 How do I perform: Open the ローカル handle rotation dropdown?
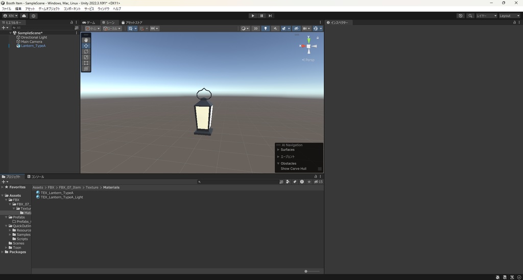coord(112,29)
